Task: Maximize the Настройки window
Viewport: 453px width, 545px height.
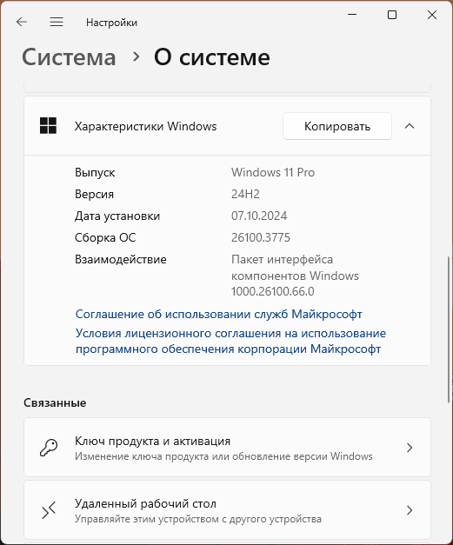Action: click(392, 15)
